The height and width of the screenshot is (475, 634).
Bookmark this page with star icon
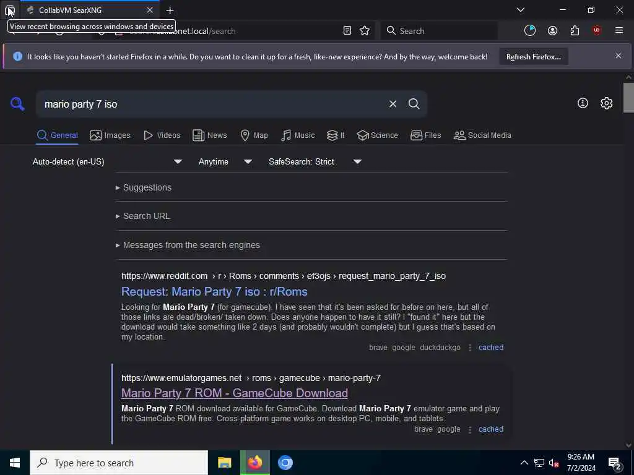click(365, 31)
